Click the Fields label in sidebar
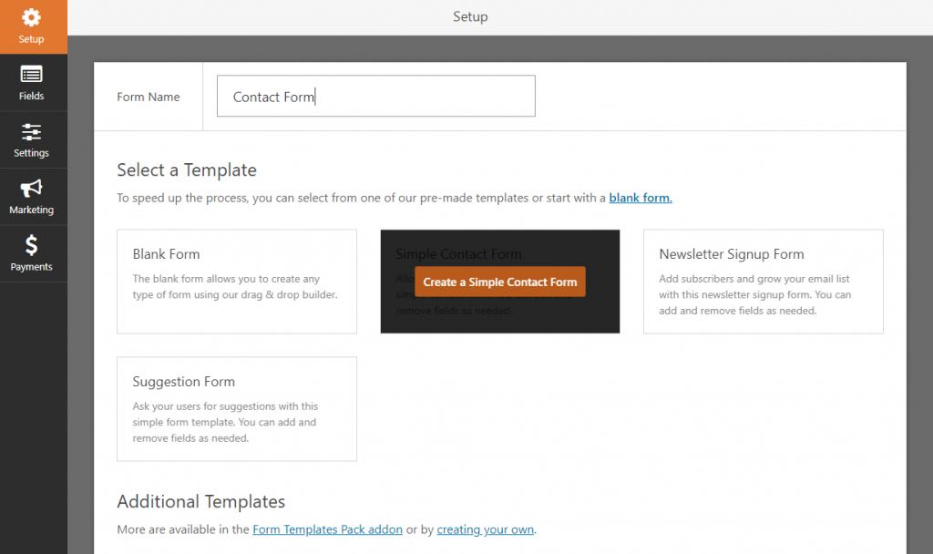The width and height of the screenshot is (933, 554). point(31,96)
